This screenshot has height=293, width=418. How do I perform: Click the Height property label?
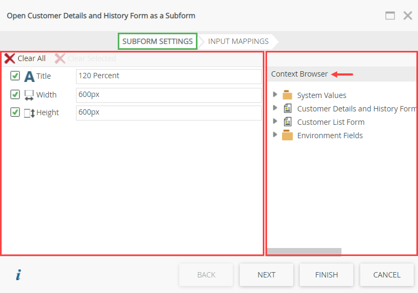click(48, 112)
